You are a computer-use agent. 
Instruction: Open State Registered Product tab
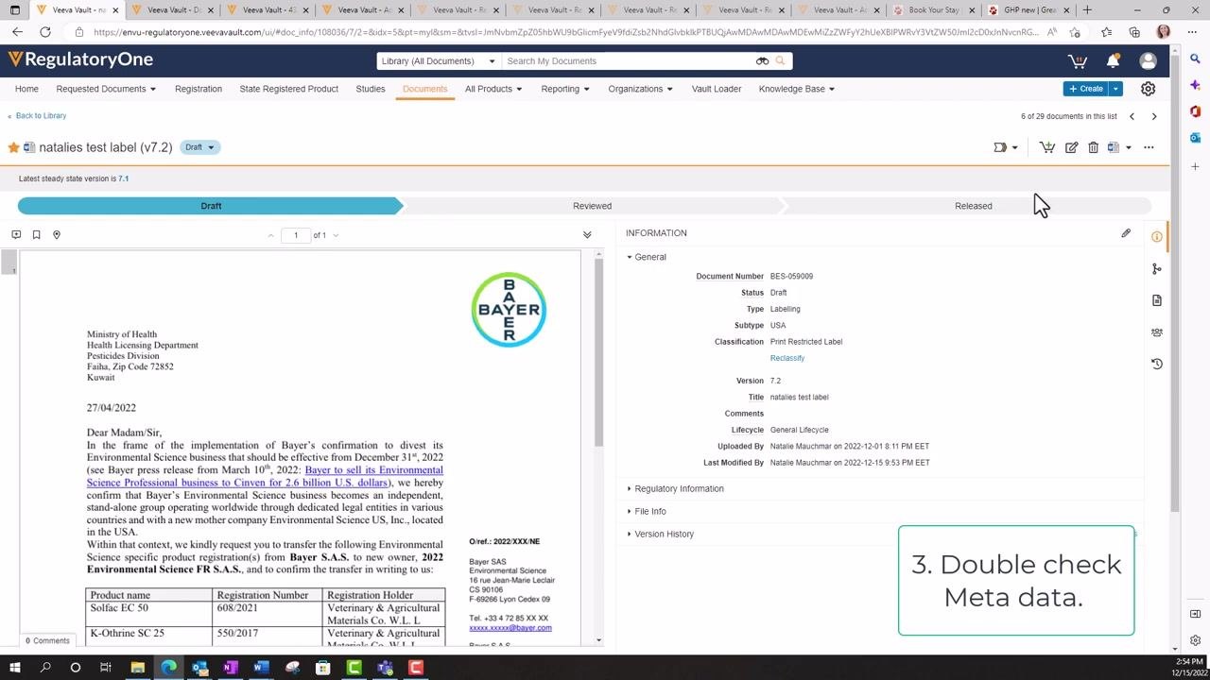(288, 89)
